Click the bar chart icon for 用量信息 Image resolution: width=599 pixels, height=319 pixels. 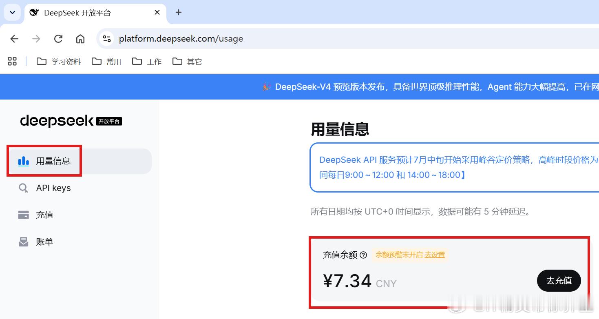coord(24,161)
